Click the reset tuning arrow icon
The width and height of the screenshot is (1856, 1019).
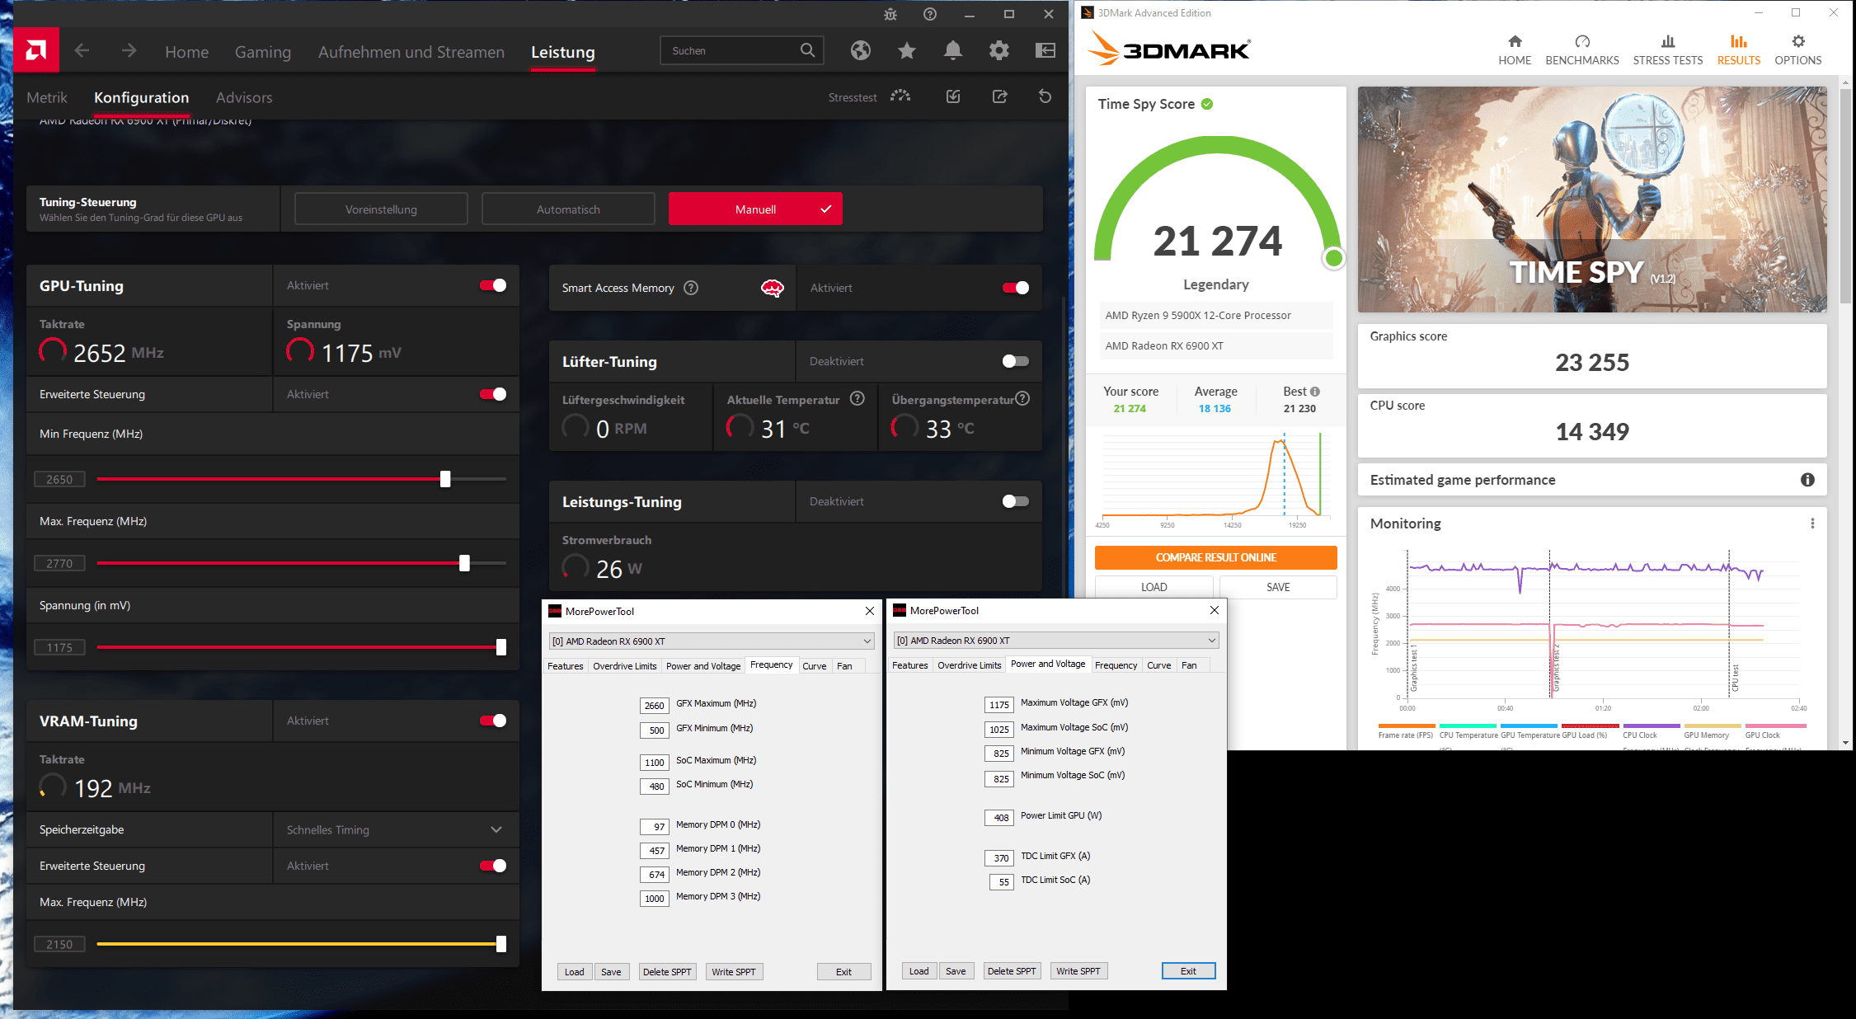1045,97
